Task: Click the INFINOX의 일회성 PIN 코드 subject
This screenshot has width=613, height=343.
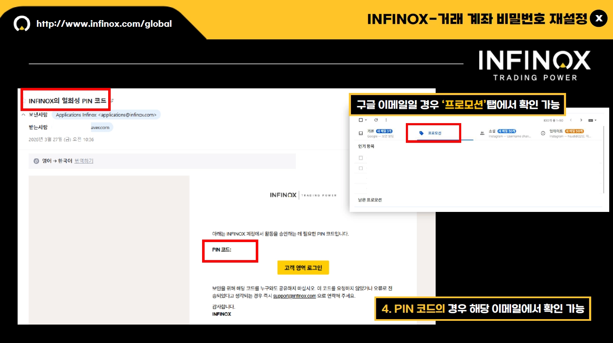Action: [x=68, y=101]
